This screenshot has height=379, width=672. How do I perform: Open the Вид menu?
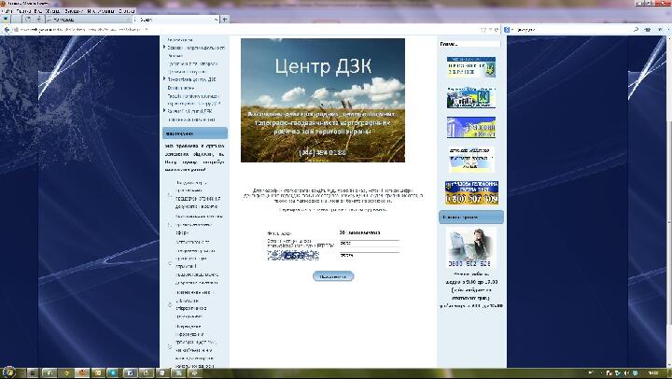37,10
